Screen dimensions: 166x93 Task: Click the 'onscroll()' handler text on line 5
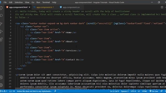click(105, 24)
